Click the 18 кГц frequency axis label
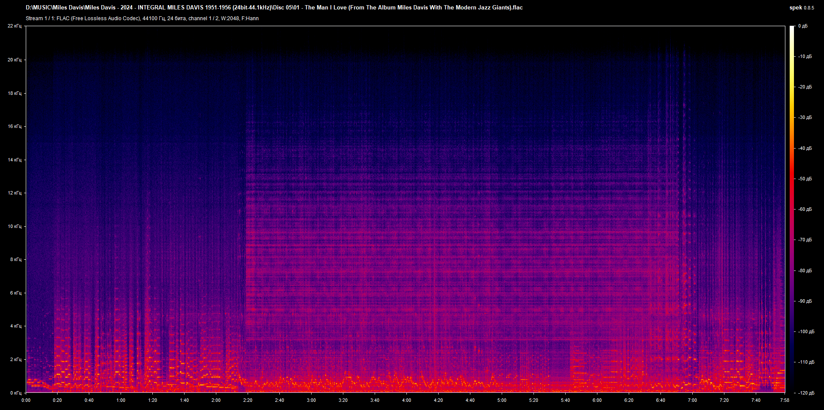Viewport: 824px width, 410px height. pyautogui.click(x=15, y=93)
